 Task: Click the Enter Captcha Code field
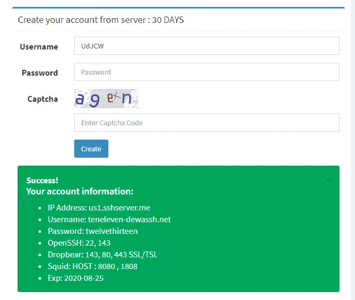click(207, 123)
